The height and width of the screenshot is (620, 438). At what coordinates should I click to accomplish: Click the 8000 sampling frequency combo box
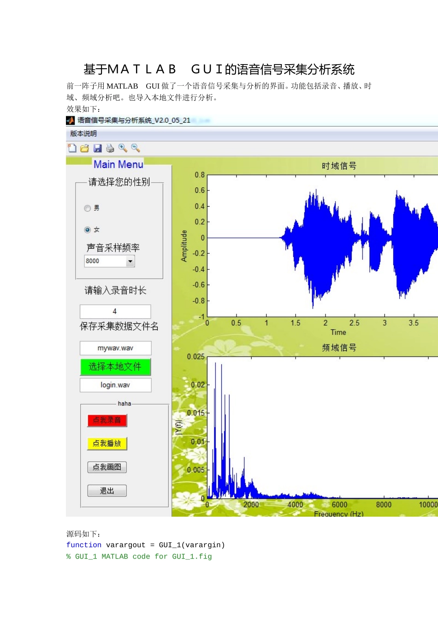pyautogui.click(x=105, y=262)
